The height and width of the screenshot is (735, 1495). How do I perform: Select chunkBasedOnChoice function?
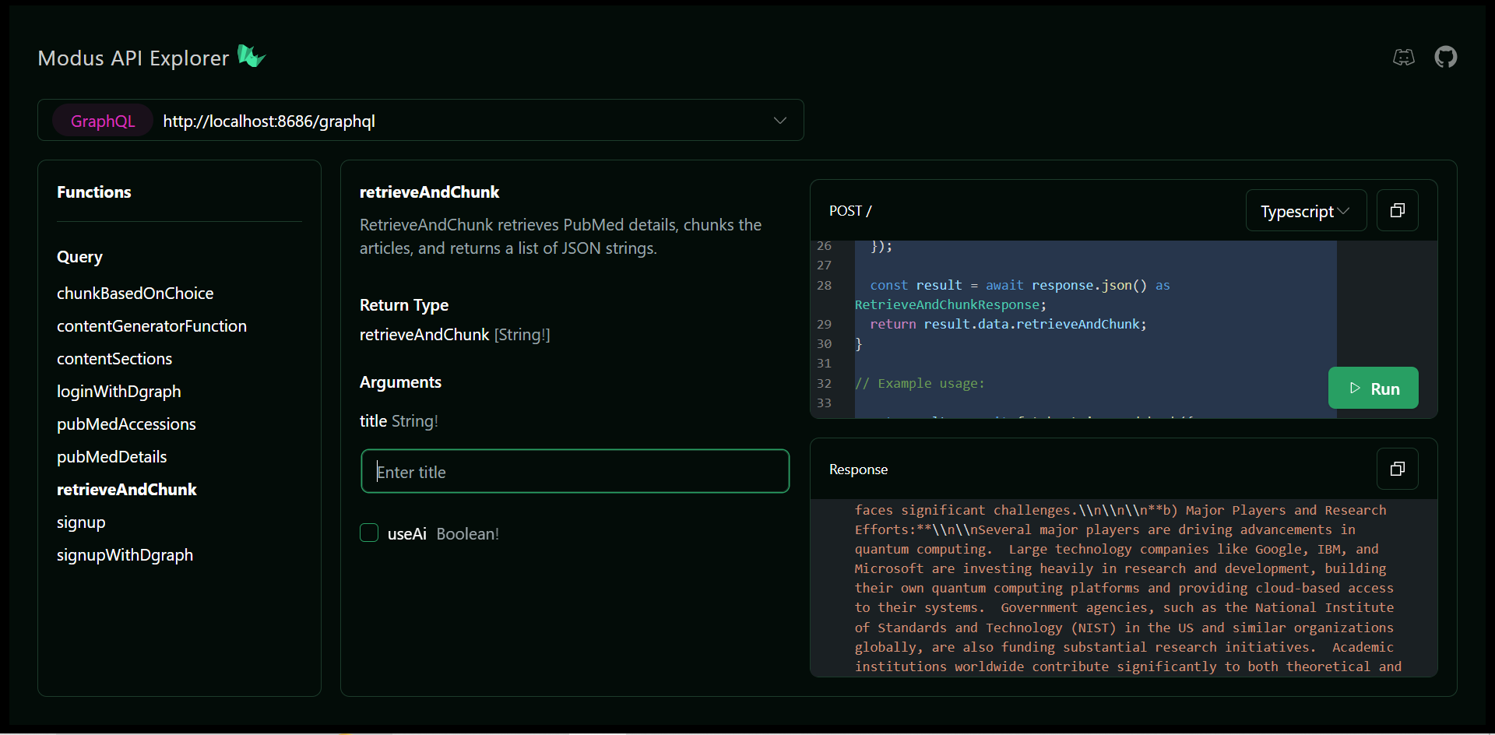135,294
